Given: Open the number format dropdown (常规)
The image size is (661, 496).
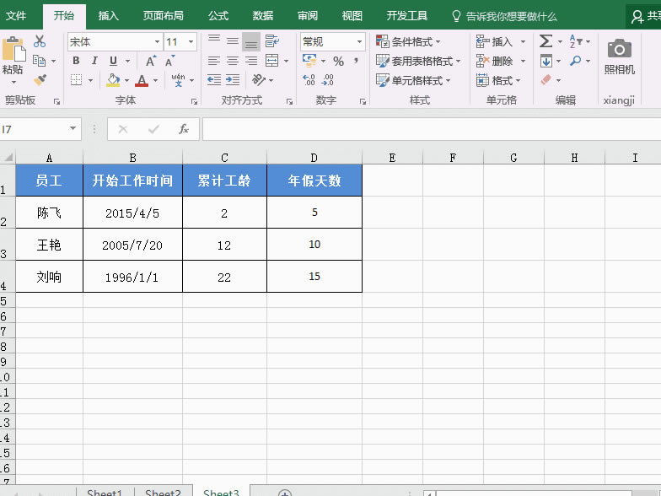Looking at the screenshot, I should [x=359, y=42].
